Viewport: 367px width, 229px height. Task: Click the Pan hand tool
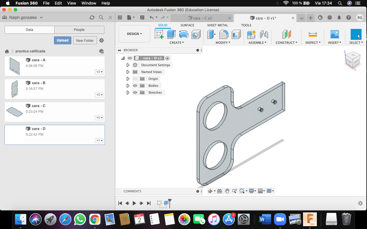point(227,191)
